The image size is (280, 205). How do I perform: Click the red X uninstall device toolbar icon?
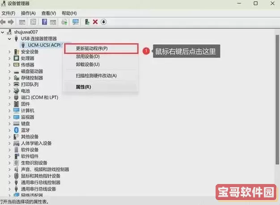coord(95,21)
